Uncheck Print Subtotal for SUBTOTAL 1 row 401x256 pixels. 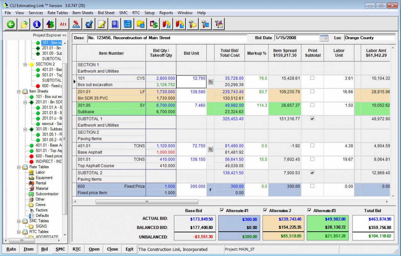click(312, 119)
